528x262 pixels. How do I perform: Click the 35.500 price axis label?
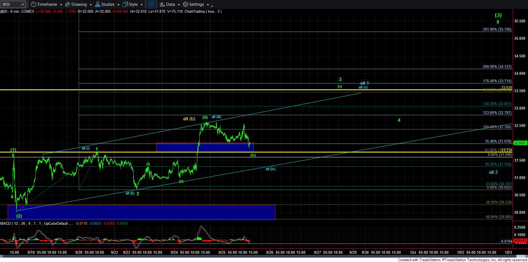(x=520, y=21)
